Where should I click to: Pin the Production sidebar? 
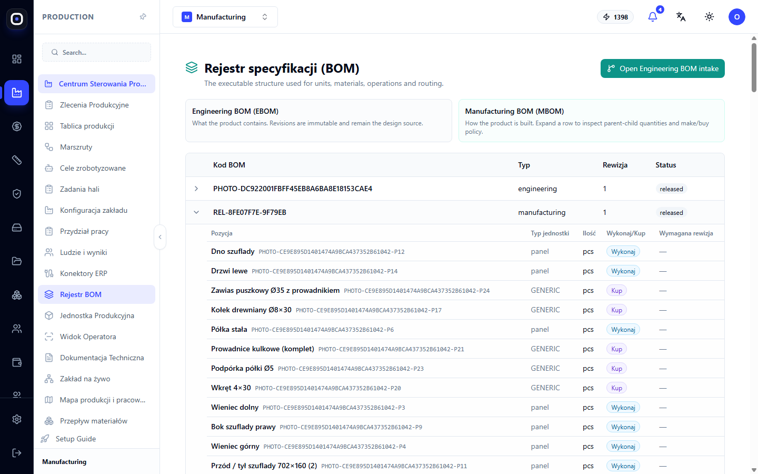click(x=143, y=17)
